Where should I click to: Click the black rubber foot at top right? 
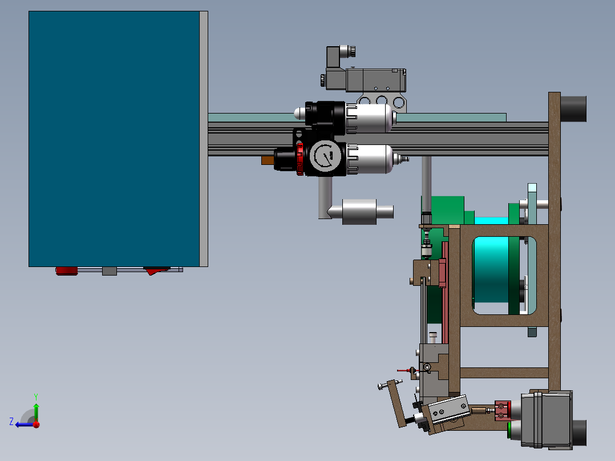pos(573,108)
